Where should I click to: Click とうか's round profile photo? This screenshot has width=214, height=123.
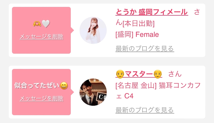[93, 30]
